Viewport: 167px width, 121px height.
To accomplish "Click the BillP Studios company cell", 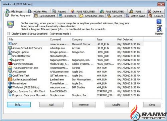I will click(x=78, y=87).
